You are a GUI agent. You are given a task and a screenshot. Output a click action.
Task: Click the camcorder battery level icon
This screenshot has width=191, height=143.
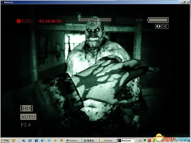[x=158, y=20]
